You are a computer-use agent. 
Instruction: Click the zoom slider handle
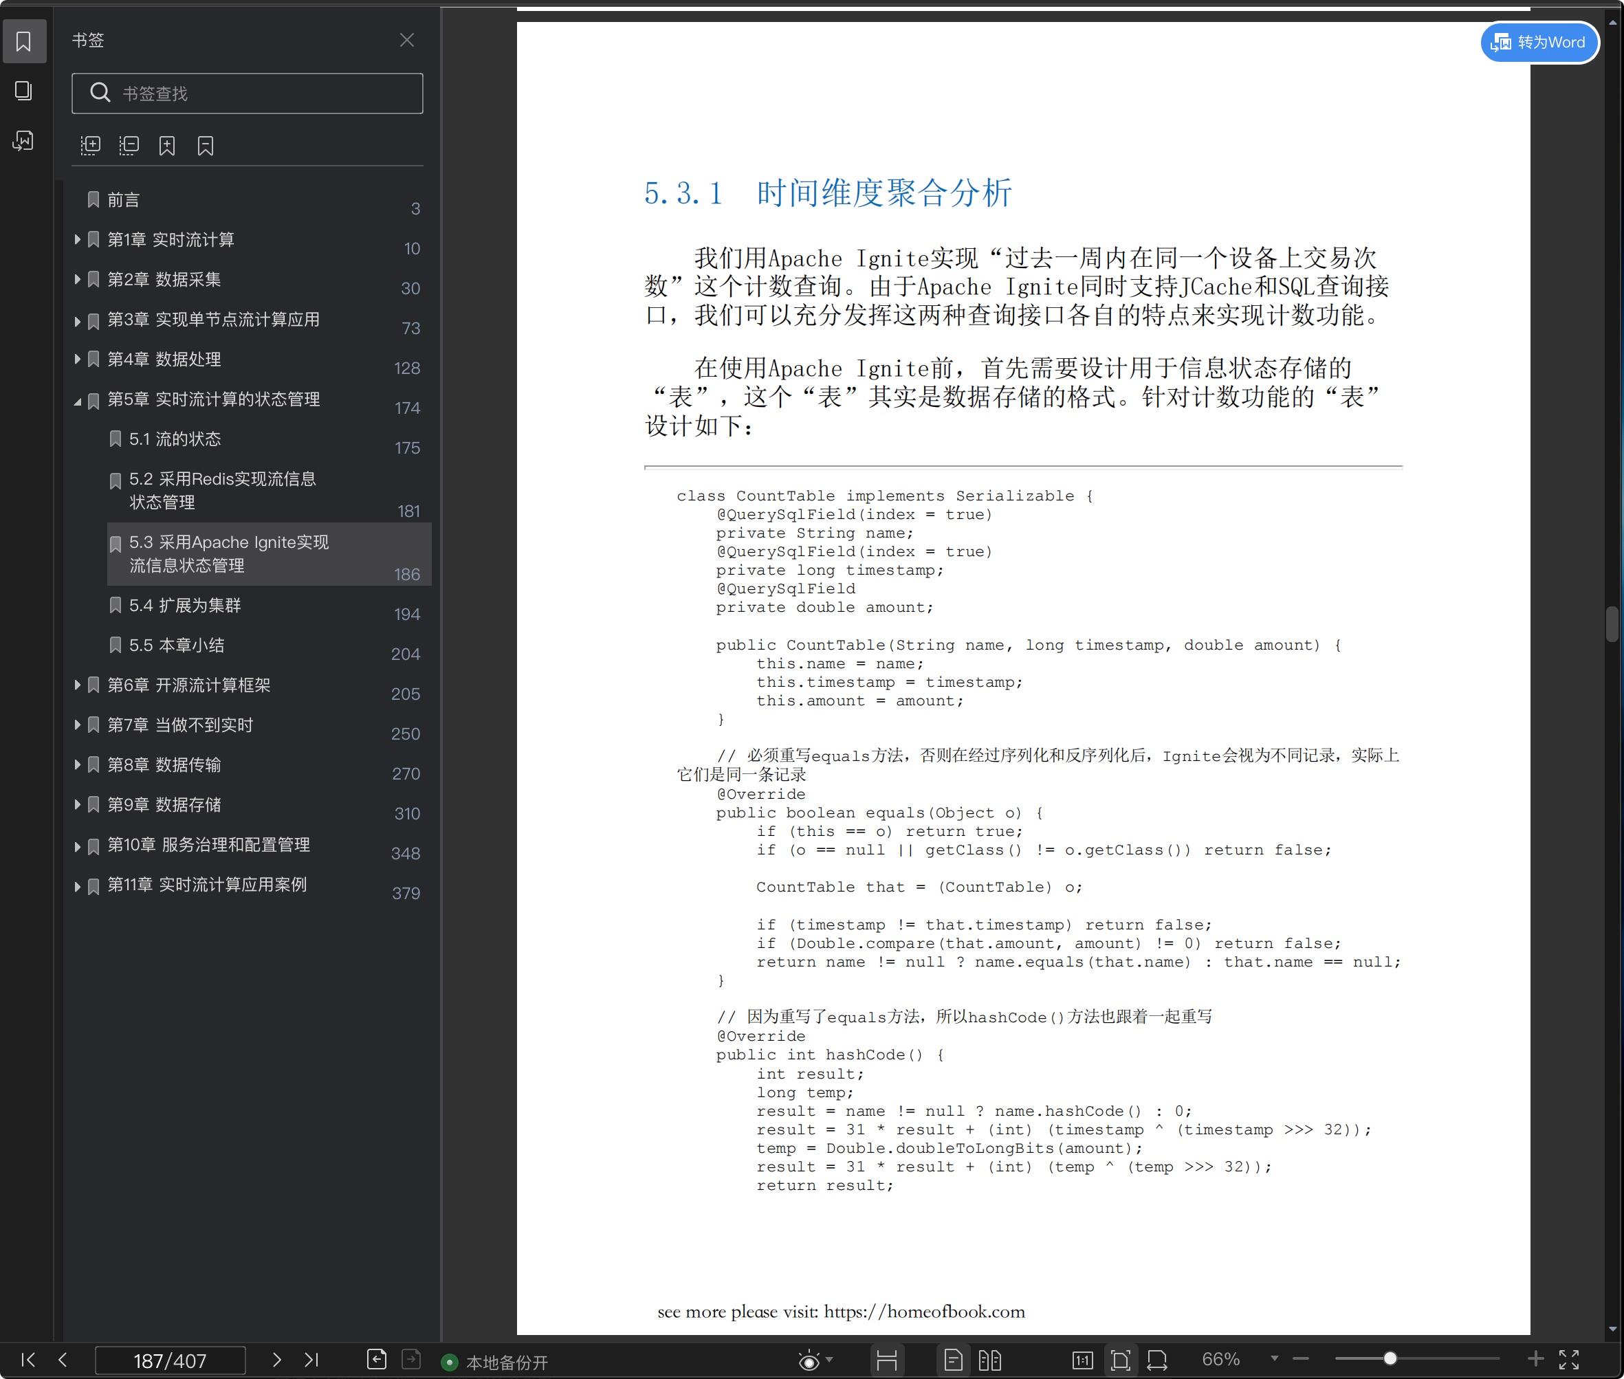[1390, 1358]
